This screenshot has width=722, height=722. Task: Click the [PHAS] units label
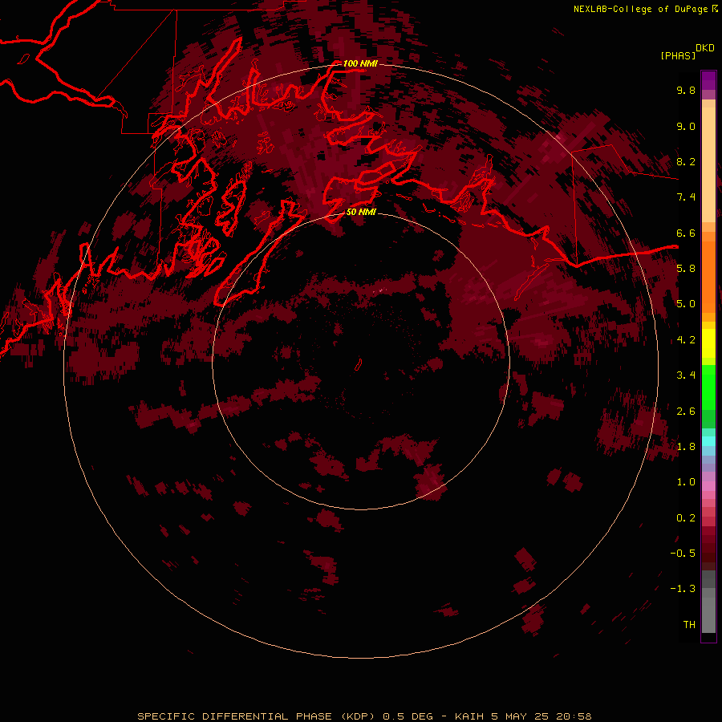[678, 55]
